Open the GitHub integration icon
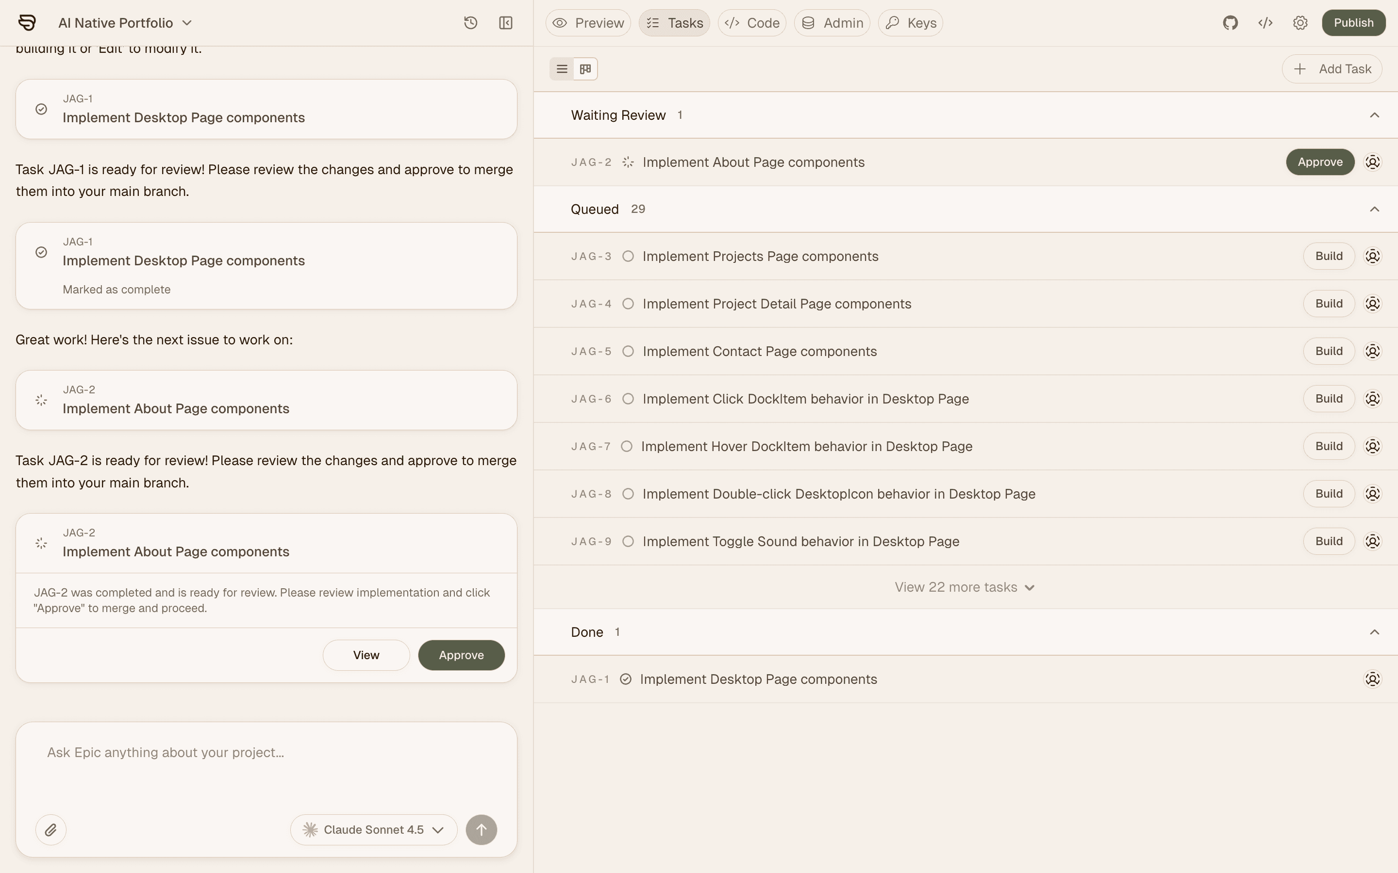The height and width of the screenshot is (873, 1398). 1230,23
